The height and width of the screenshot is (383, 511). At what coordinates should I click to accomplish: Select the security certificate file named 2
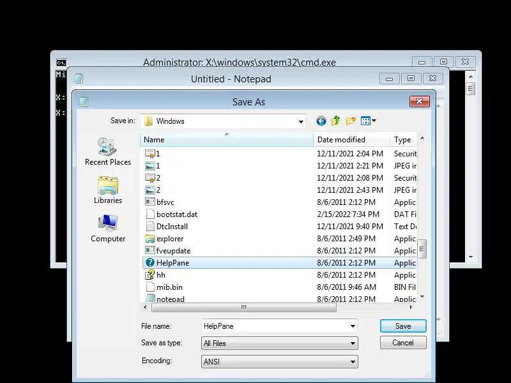pos(150,178)
